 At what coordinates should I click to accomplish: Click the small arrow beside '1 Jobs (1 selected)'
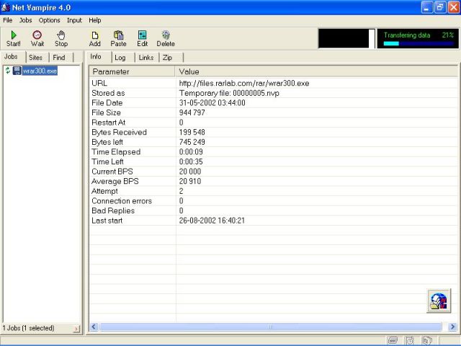(x=77, y=329)
